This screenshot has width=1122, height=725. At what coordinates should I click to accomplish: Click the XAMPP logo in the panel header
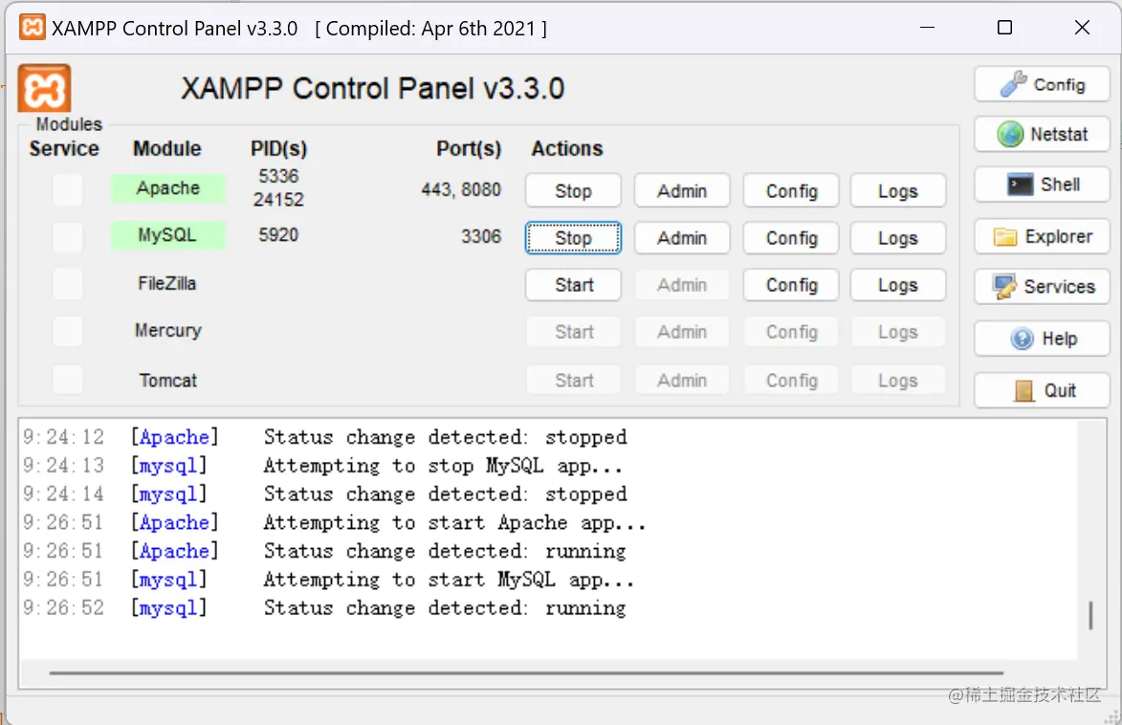(x=44, y=88)
